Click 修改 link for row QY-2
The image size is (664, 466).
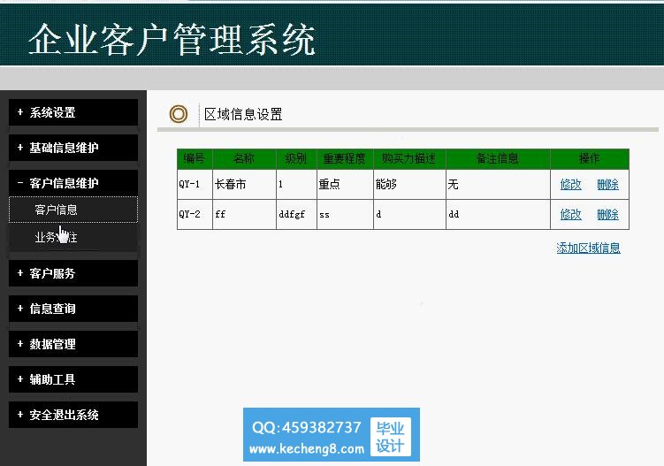tap(570, 214)
